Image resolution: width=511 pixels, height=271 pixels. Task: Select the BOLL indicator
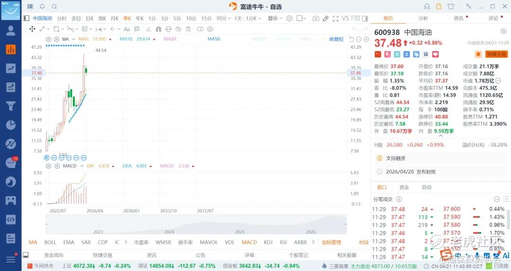50,242
